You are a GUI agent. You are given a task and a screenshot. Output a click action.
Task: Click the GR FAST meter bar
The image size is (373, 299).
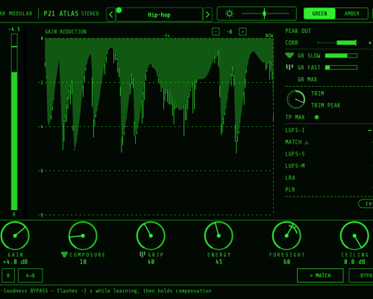pyautogui.click(x=341, y=67)
